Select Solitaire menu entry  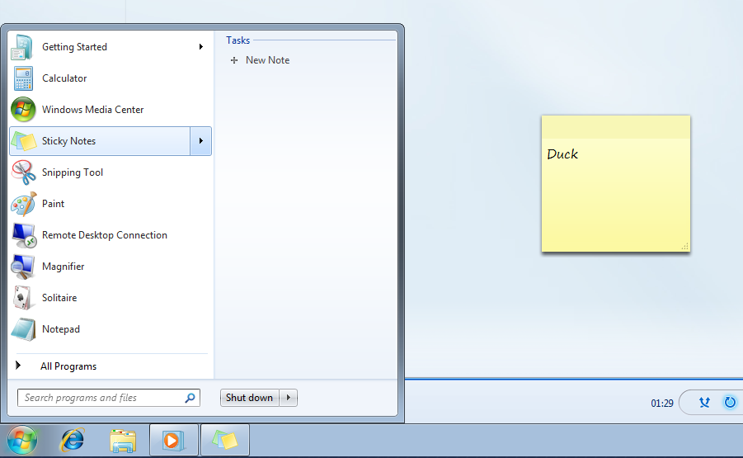(111, 298)
